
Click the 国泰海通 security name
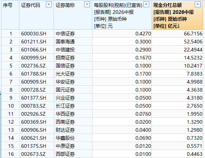pyautogui.click(x=65, y=42)
